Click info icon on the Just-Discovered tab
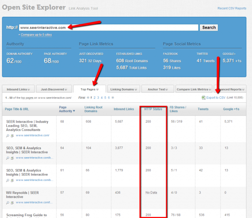The image size is (252, 218). pos(66,89)
